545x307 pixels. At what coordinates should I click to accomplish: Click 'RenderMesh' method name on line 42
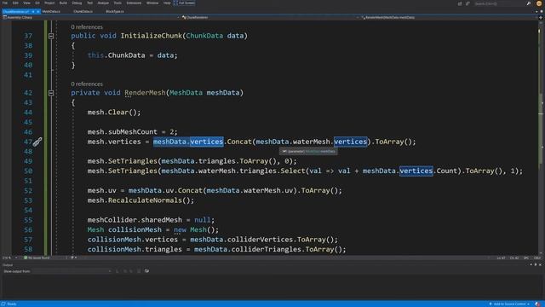tap(145, 93)
